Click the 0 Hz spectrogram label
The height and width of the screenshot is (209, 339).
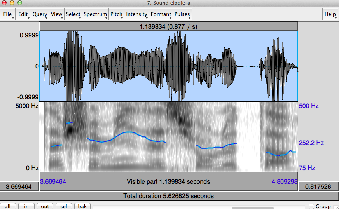point(32,168)
